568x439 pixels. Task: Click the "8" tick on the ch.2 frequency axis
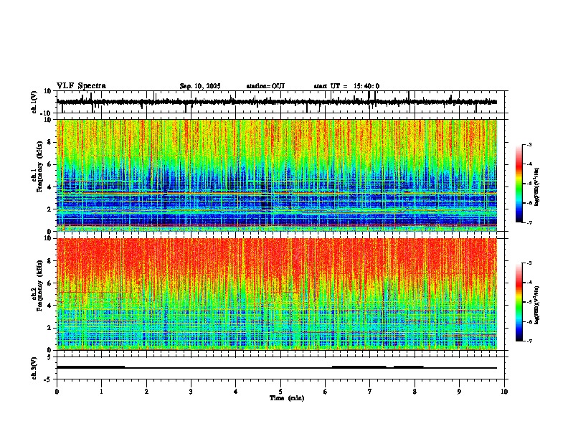tap(49, 261)
